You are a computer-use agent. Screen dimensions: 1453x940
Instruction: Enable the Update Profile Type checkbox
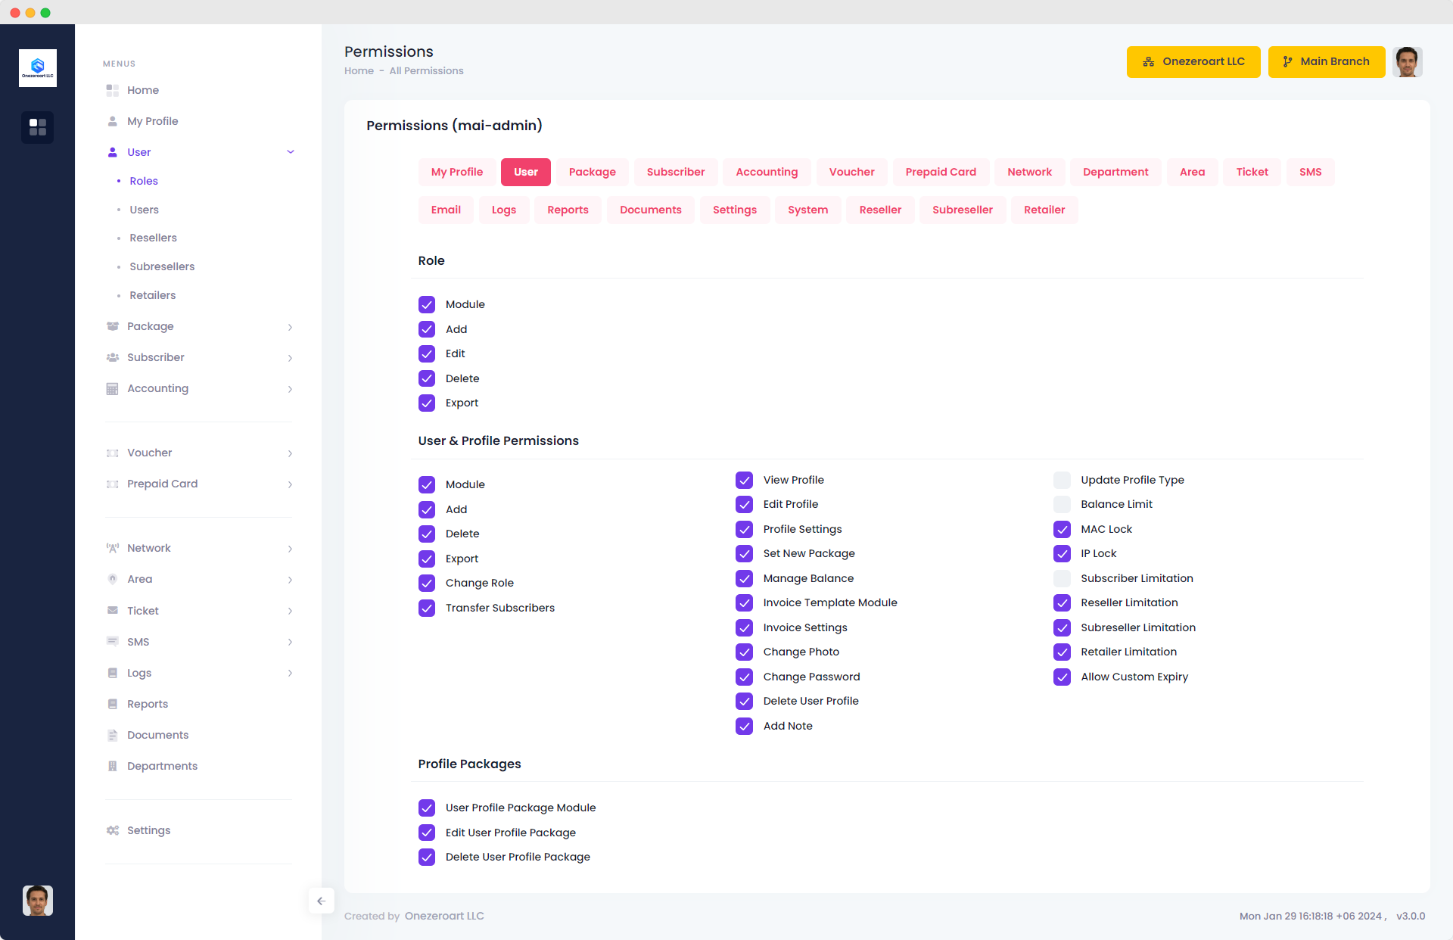[1062, 480]
